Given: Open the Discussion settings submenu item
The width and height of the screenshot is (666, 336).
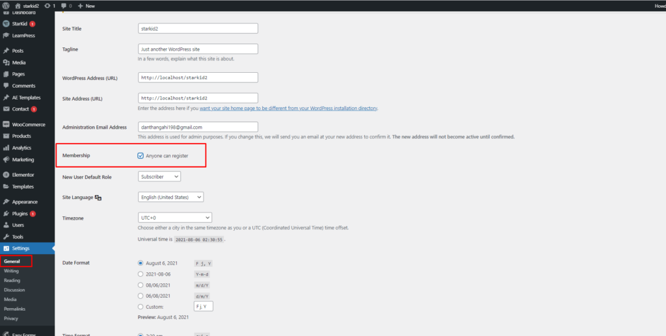Looking at the screenshot, I should point(14,290).
